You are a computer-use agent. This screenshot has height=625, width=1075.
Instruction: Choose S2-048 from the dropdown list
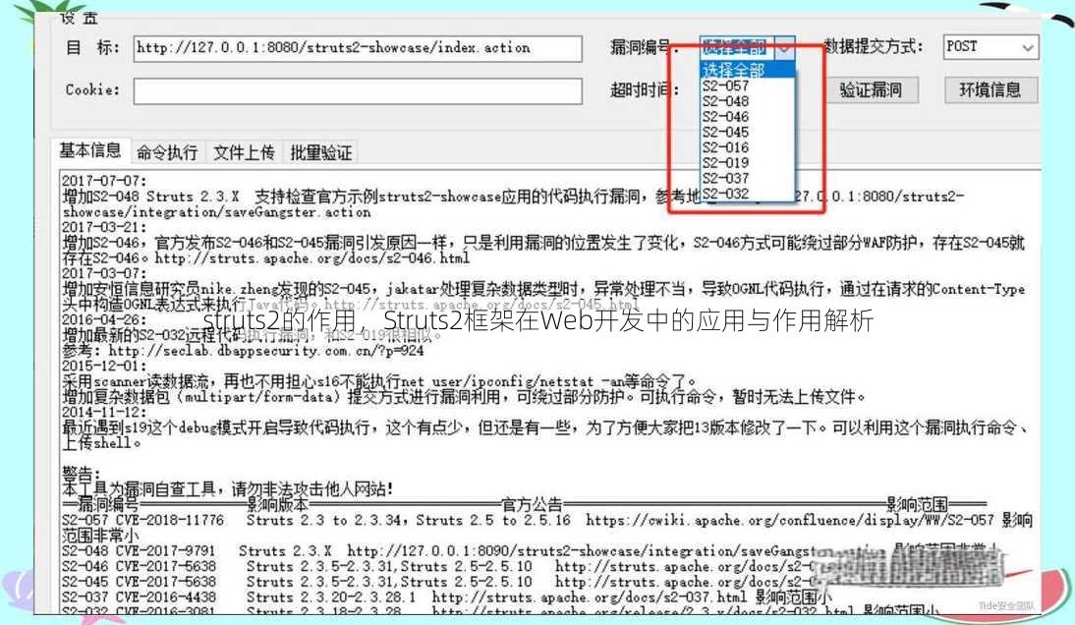click(x=725, y=101)
